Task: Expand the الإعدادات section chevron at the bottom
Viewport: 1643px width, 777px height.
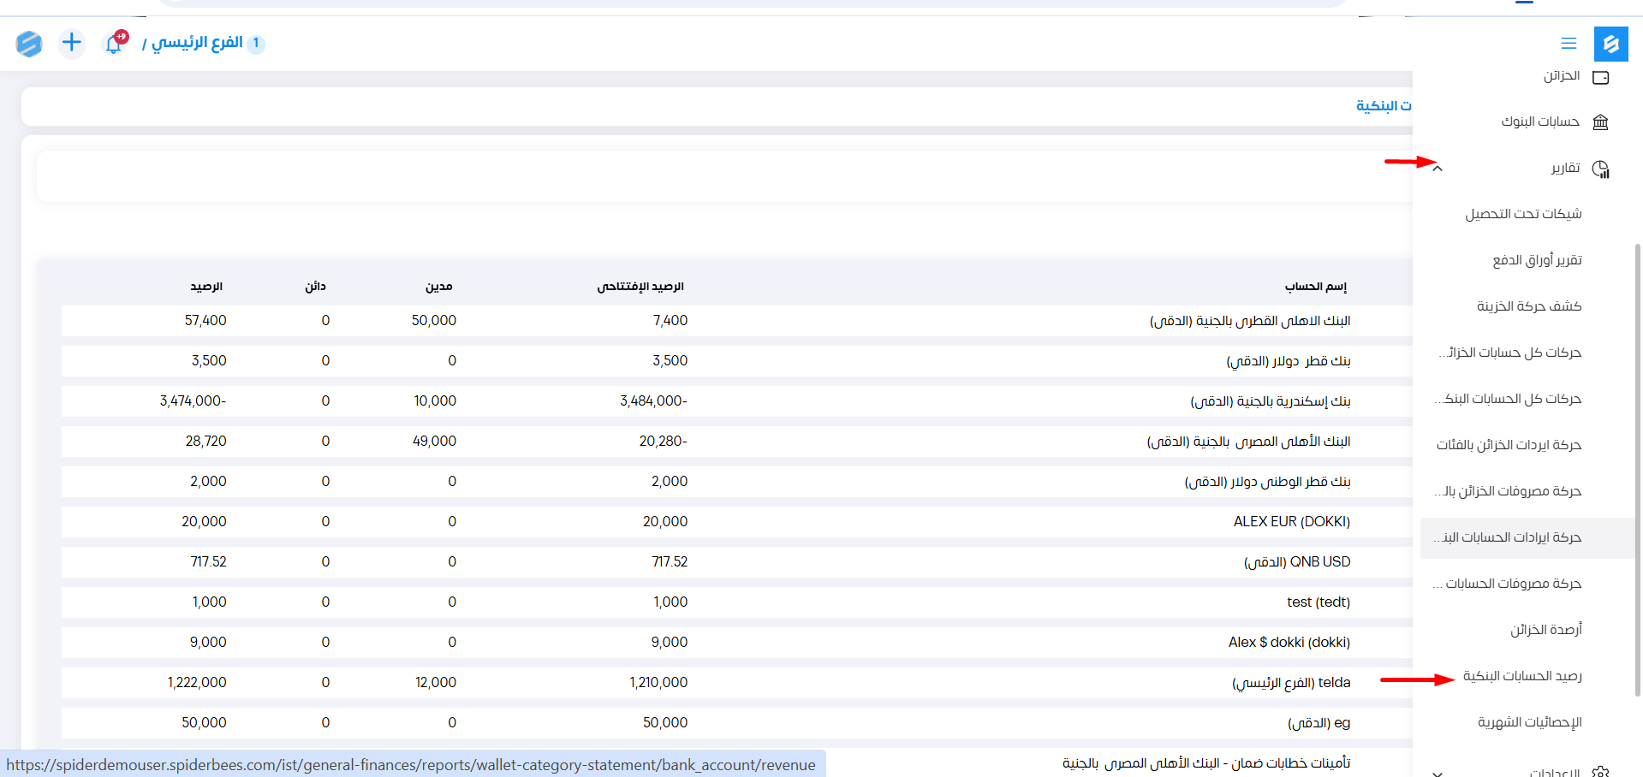Action: (x=1438, y=773)
